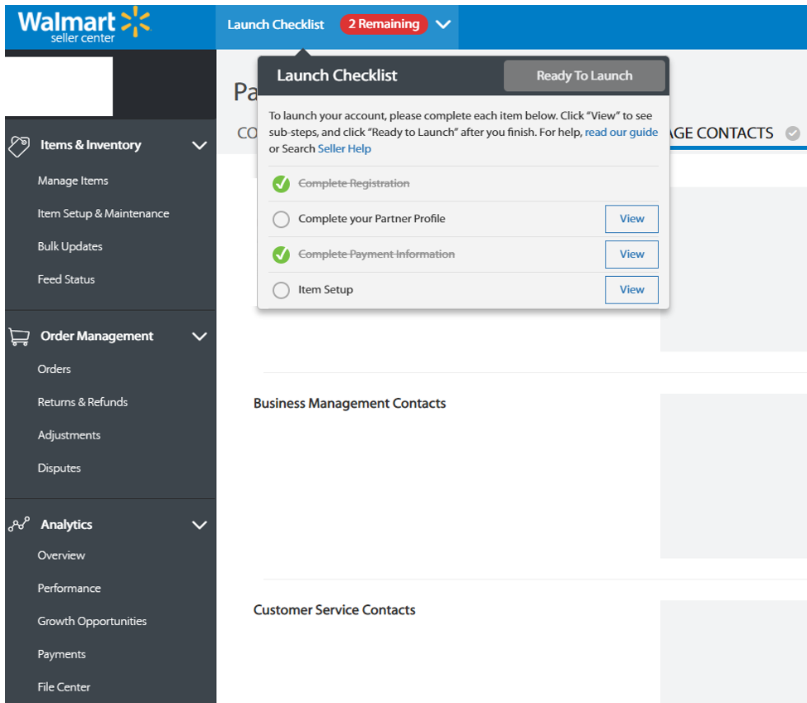Click the Complete Payment Information text
The height and width of the screenshot is (703, 807).
[376, 255]
